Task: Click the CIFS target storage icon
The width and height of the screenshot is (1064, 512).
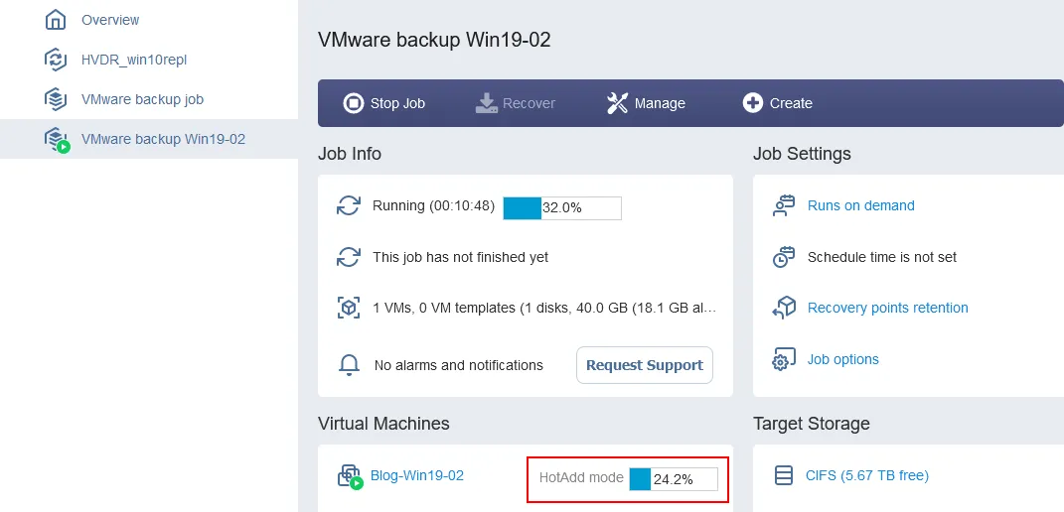Action: (784, 476)
